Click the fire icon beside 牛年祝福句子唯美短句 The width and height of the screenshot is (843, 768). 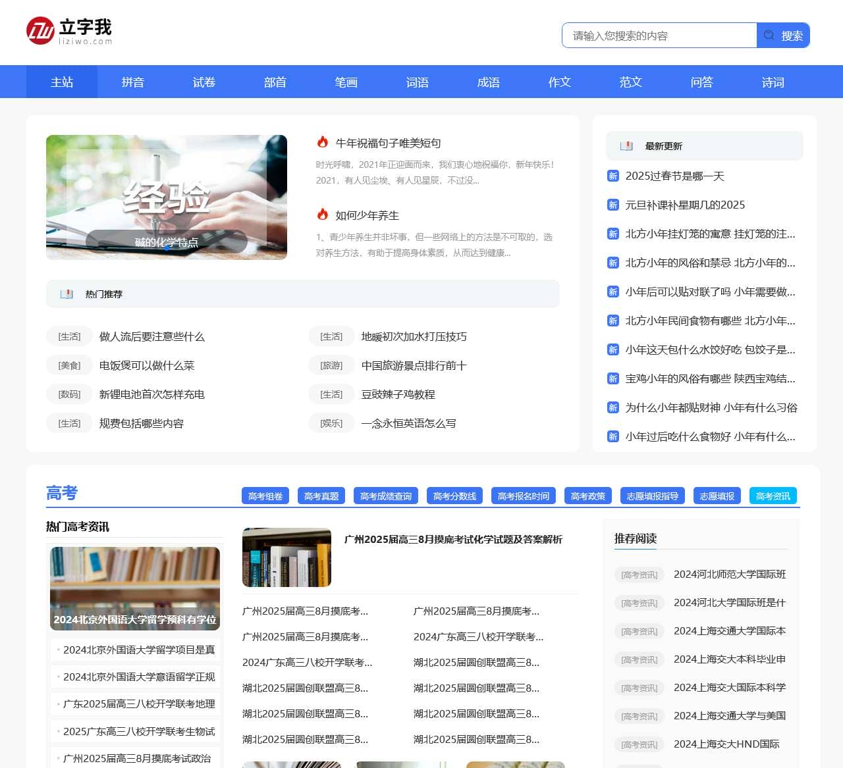323,142
